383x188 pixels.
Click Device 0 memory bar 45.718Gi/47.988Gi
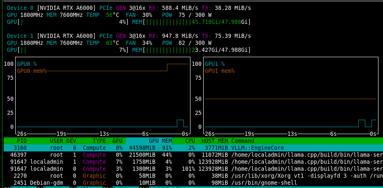coord(192,22)
